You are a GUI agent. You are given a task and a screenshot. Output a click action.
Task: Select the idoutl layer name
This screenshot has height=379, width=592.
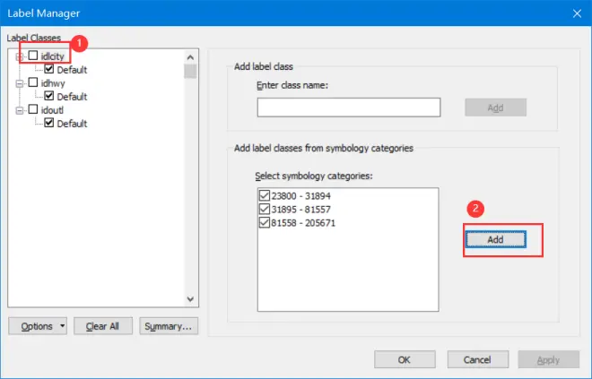coord(52,110)
